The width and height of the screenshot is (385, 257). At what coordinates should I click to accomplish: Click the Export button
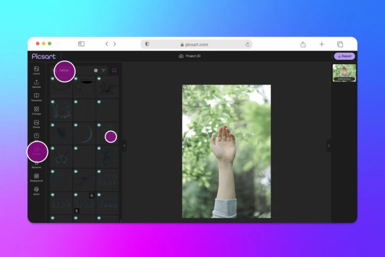tap(345, 56)
